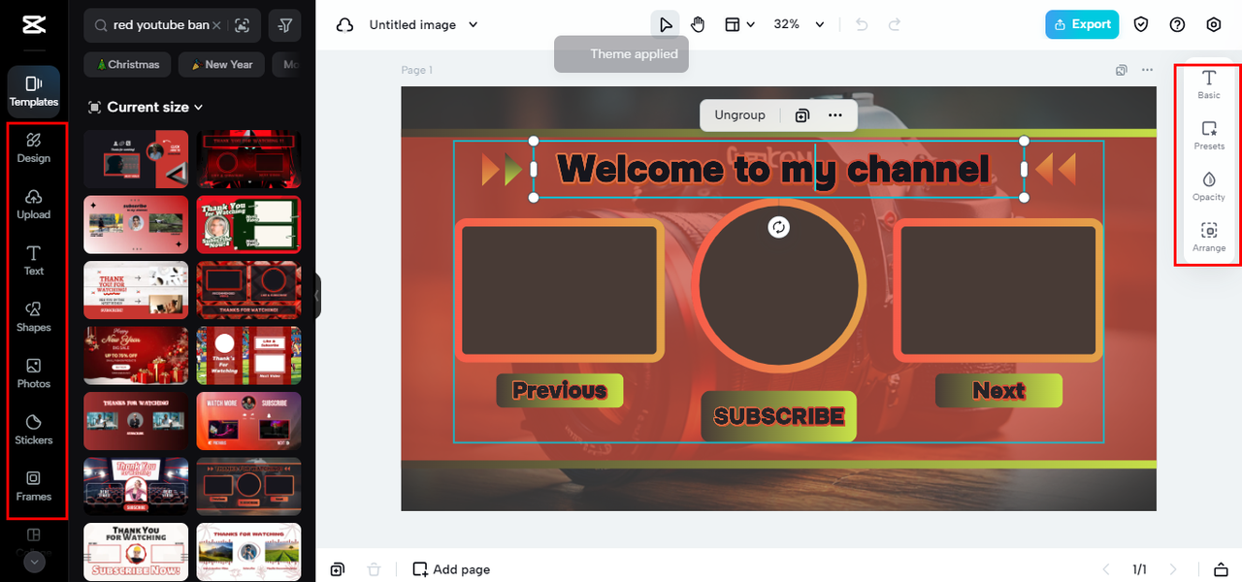Open the Shapes sidebar panel

tap(34, 316)
